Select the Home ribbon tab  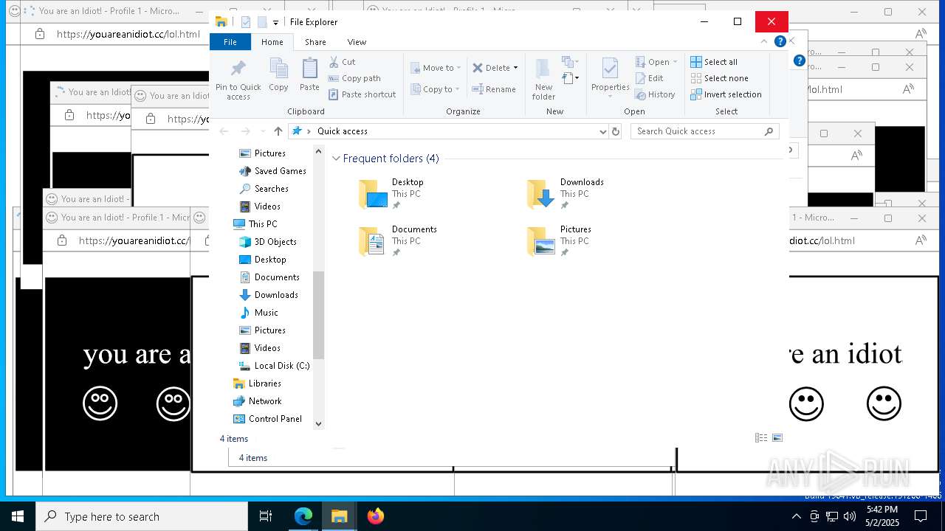(x=272, y=42)
